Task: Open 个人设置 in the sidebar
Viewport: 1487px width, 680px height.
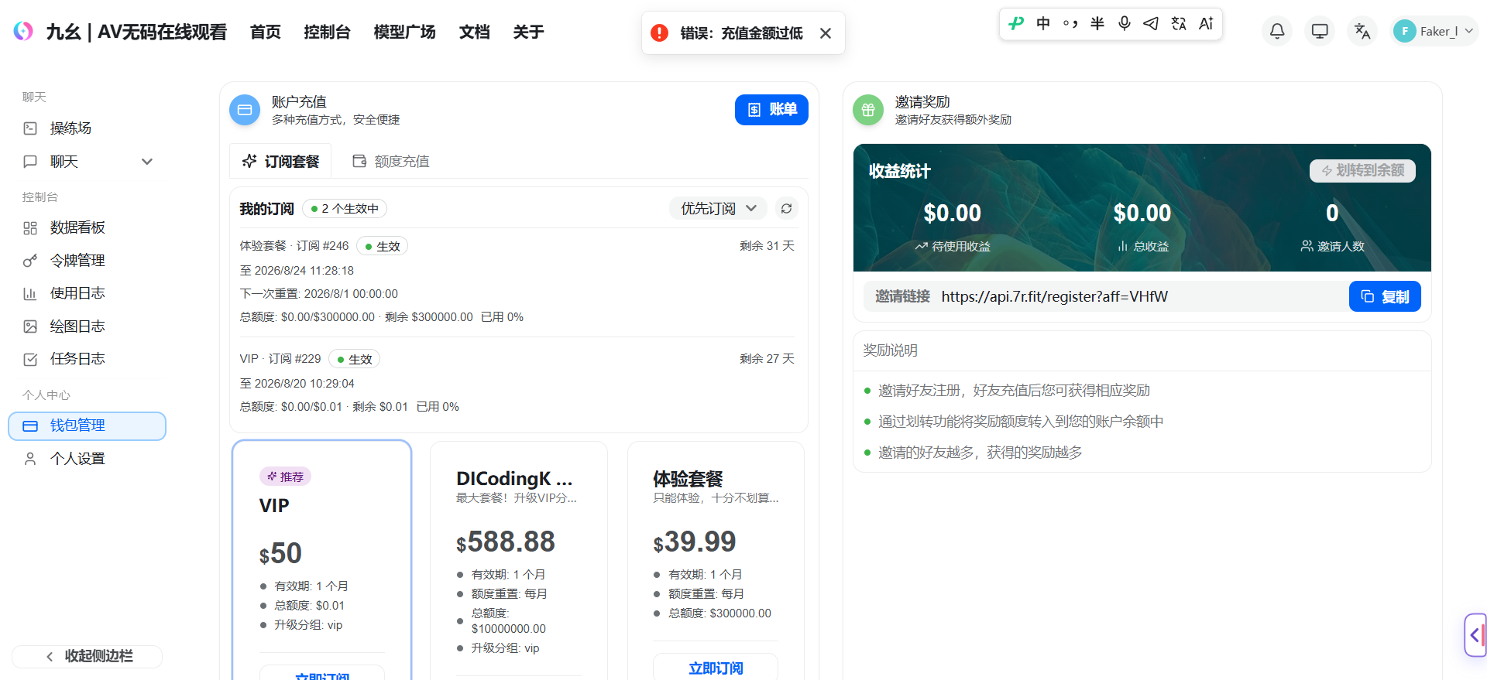Action: [87, 459]
